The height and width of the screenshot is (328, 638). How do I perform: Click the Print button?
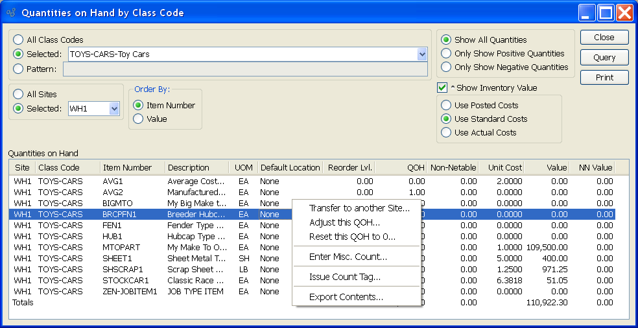coord(604,78)
